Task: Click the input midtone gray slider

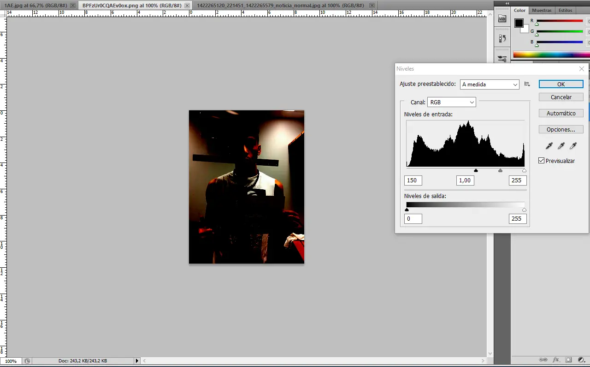Action: point(501,170)
